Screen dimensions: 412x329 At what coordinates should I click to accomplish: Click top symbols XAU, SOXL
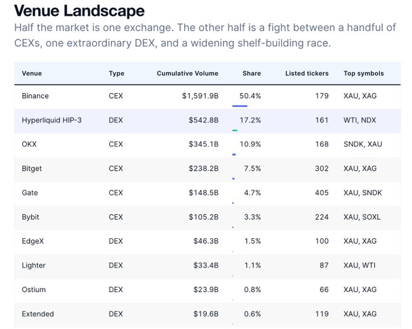coord(362,217)
